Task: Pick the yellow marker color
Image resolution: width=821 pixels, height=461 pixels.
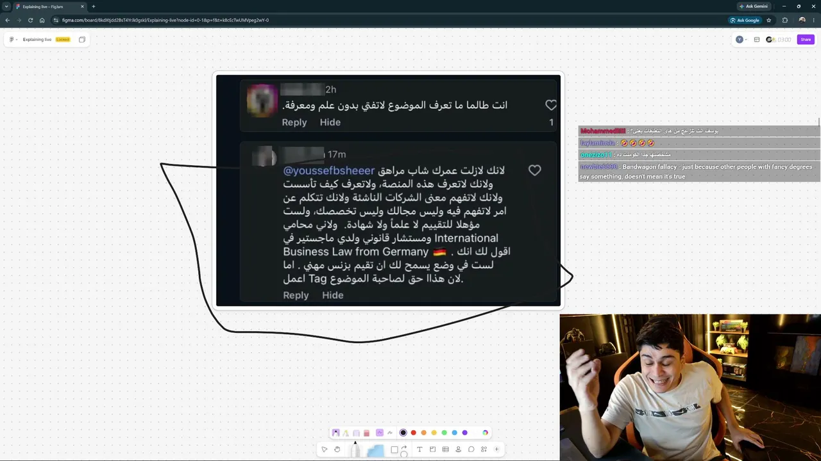Action: [434, 433]
